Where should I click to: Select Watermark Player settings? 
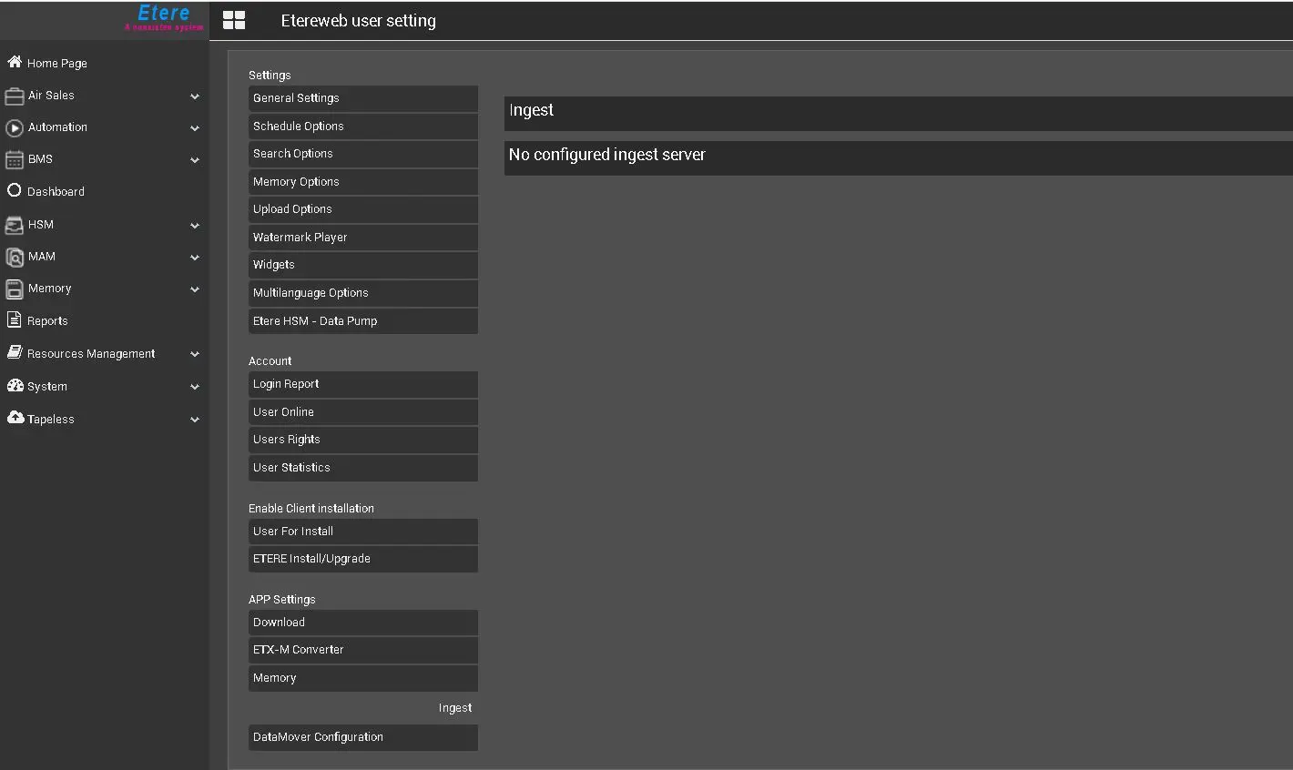tap(362, 238)
